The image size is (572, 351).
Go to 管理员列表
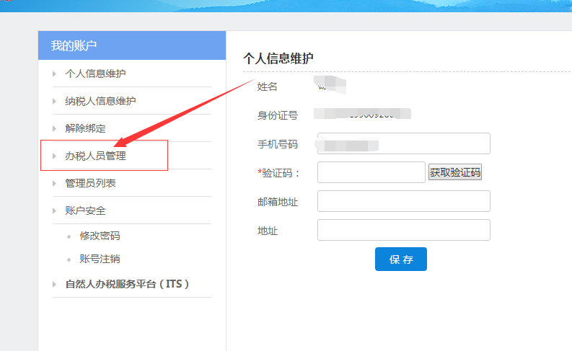pyautogui.click(x=90, y=183)
